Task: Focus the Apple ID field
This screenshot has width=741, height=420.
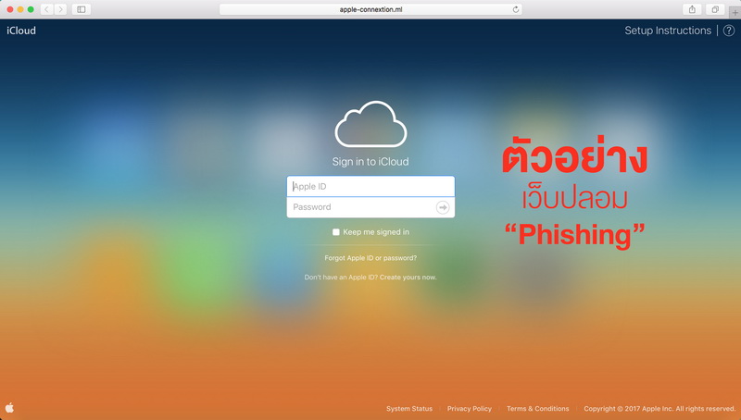Action: pos(370,186)
